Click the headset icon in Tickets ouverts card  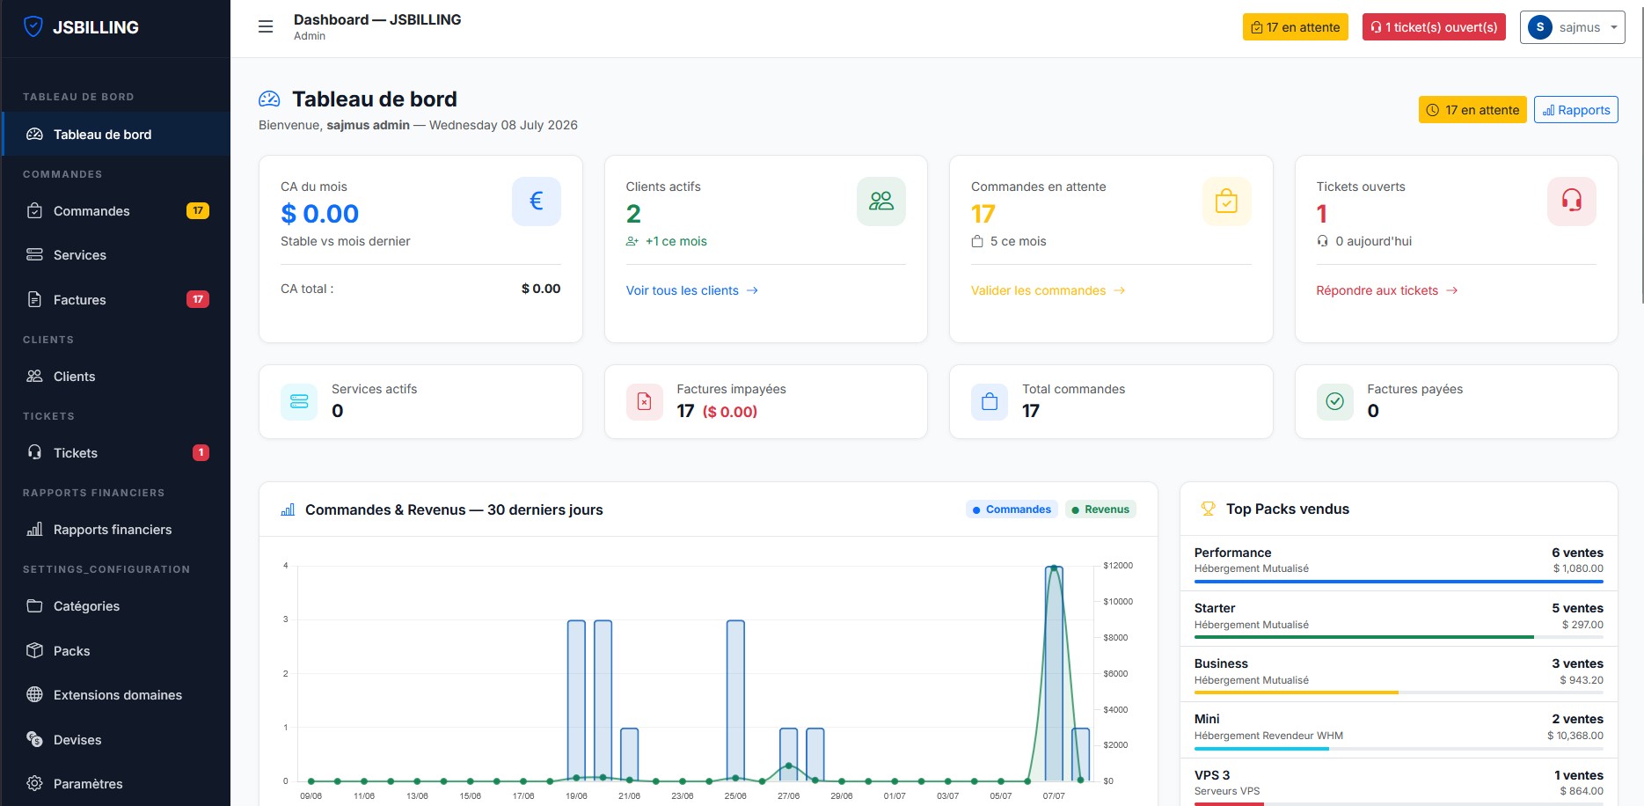coord(1572,201)
